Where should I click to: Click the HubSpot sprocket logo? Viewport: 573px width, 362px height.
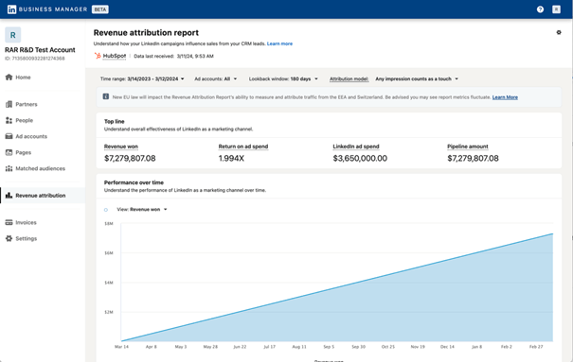pos(98,56)
